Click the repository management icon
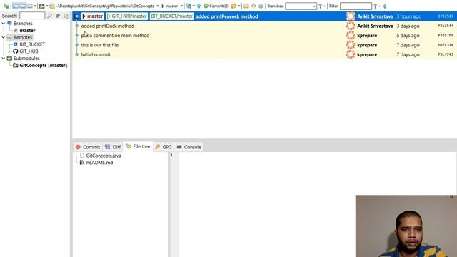 pyautogui.click(x=41, y=6)
